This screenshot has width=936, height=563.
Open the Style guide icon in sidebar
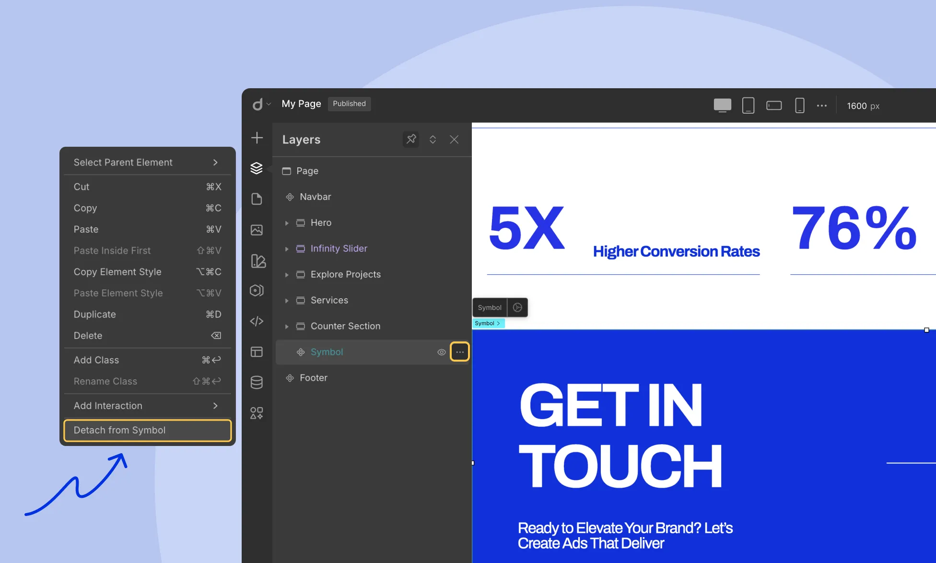pyautogui.click(x=258, y=261)
